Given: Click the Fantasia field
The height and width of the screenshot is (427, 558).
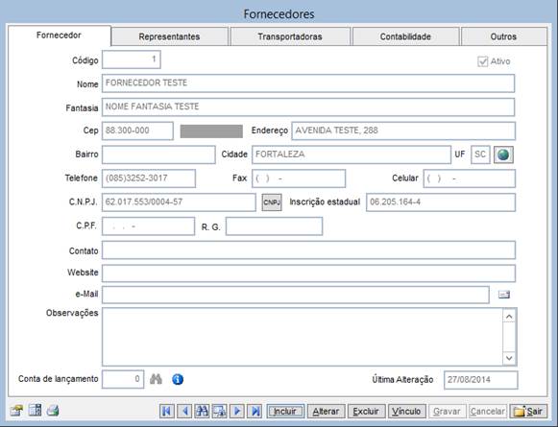Looking at the screenshot, I should (308, 107).
